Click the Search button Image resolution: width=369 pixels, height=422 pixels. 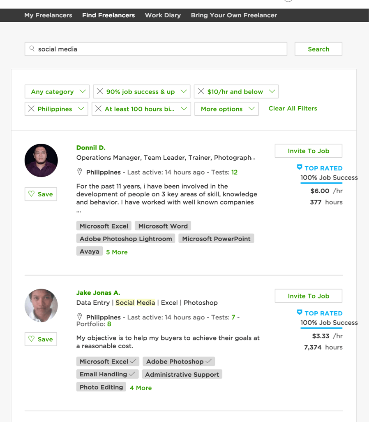[x=318, y=49]
